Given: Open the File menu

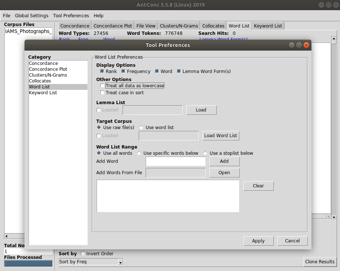Looking at the screenshot, I should 7,16.
